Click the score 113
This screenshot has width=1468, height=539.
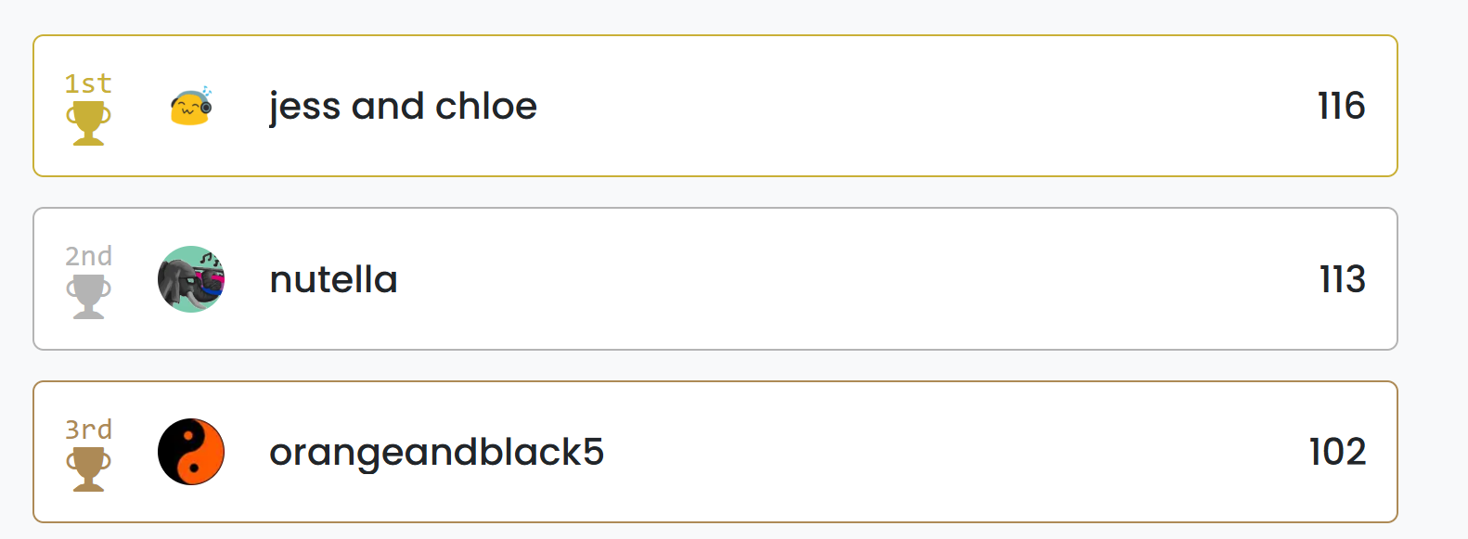click(1342, 279)
